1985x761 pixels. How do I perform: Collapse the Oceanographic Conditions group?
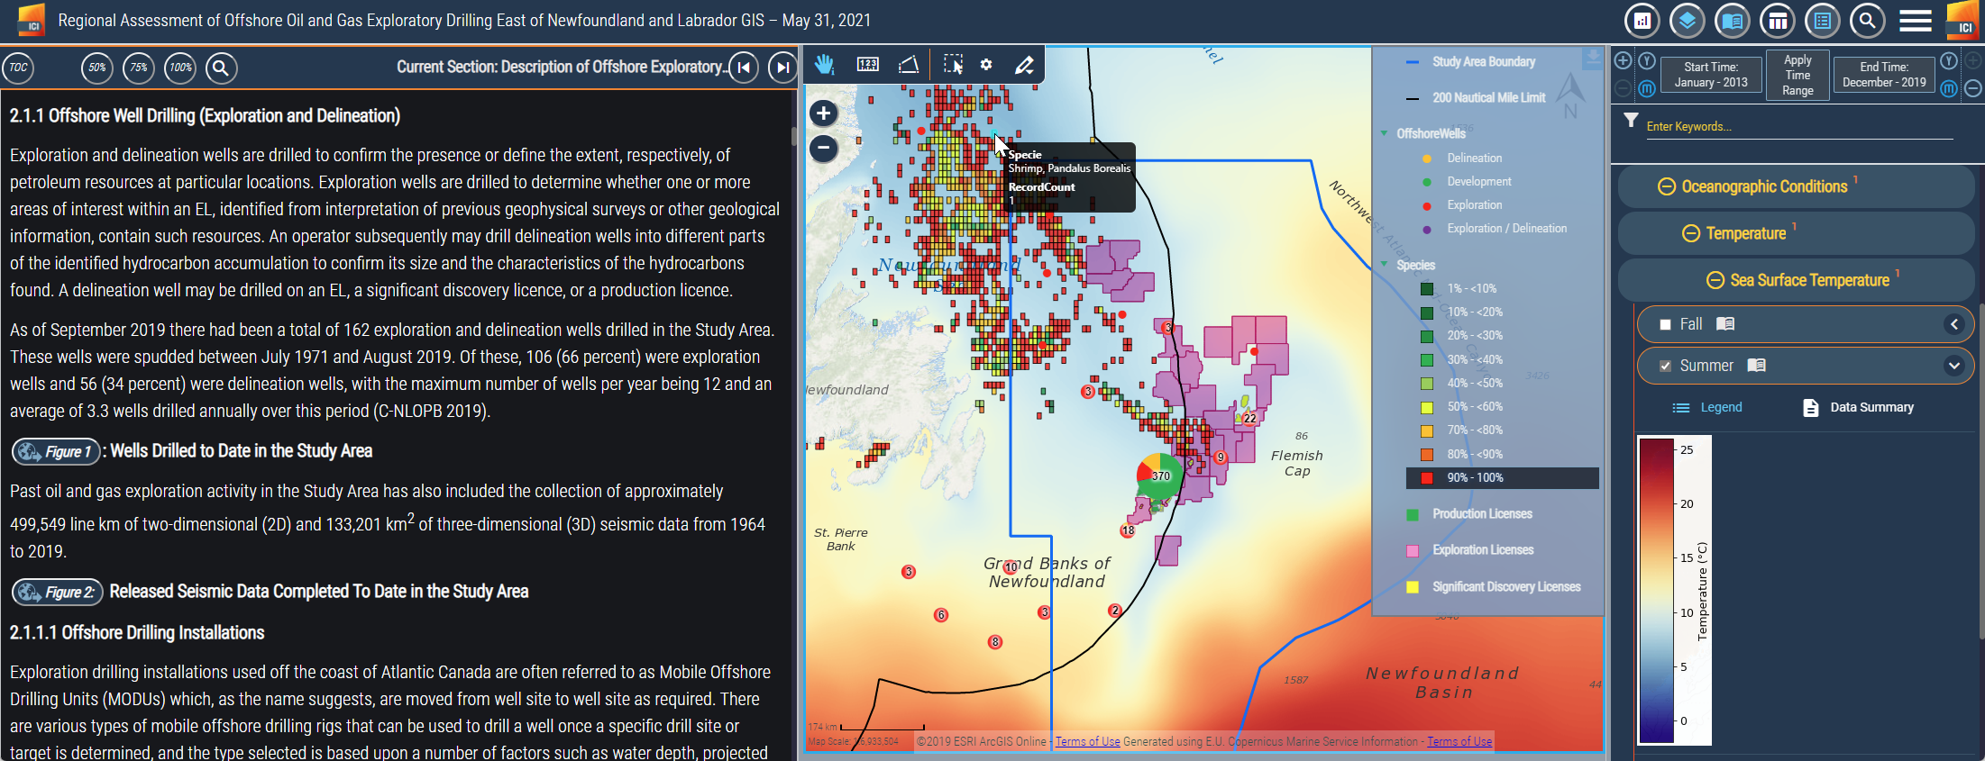point(1666,186)
